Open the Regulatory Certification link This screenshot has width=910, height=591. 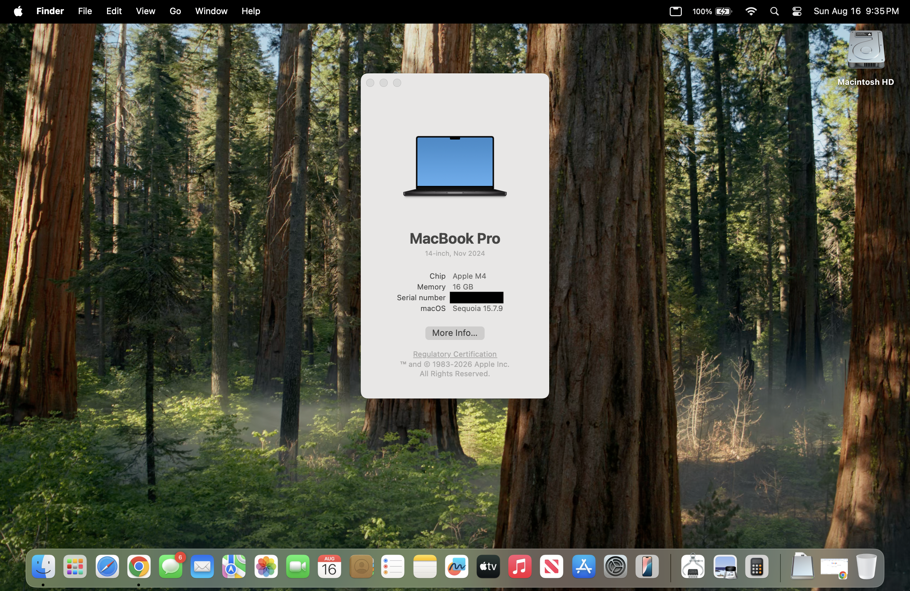pyautogui.click(x=455, y=354)
